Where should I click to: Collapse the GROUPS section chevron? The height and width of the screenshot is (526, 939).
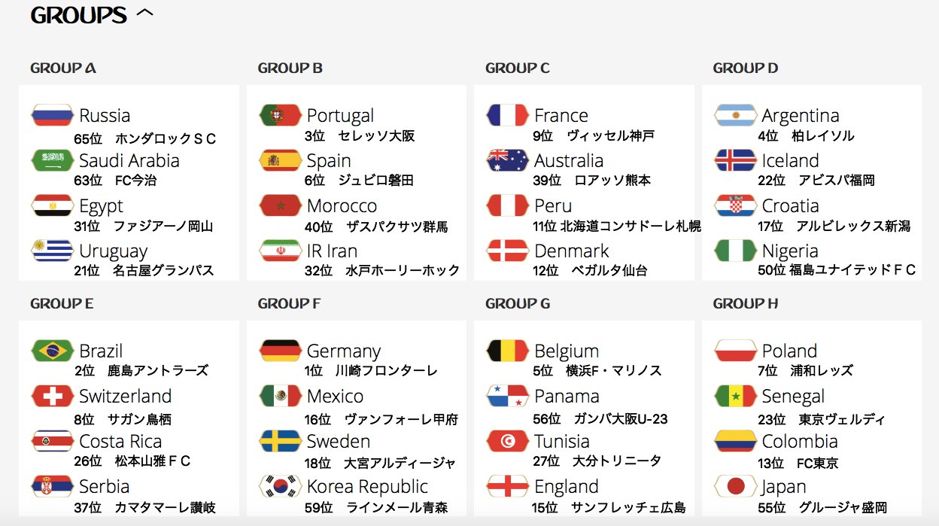point(145,13)
